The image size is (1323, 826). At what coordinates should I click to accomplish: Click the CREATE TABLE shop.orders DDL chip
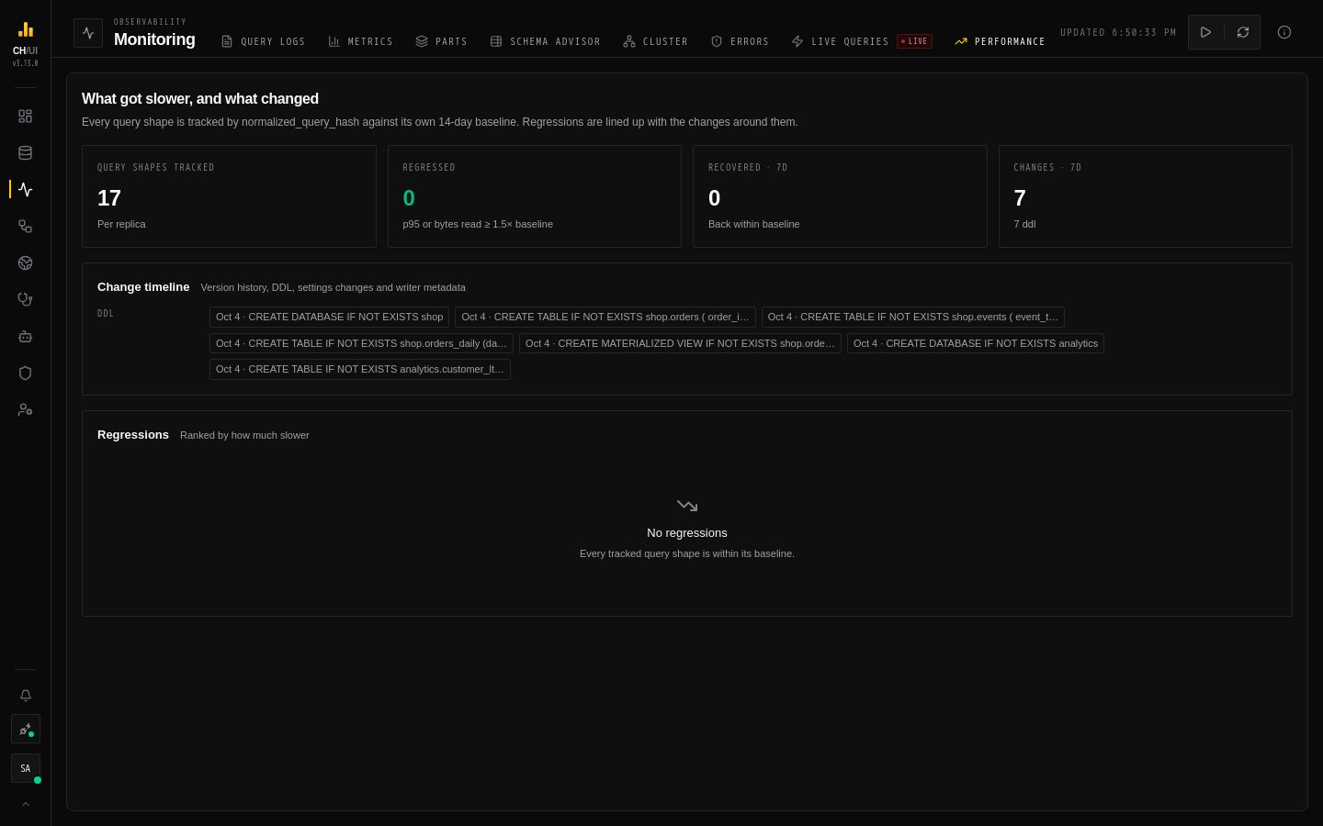point(605,317)
